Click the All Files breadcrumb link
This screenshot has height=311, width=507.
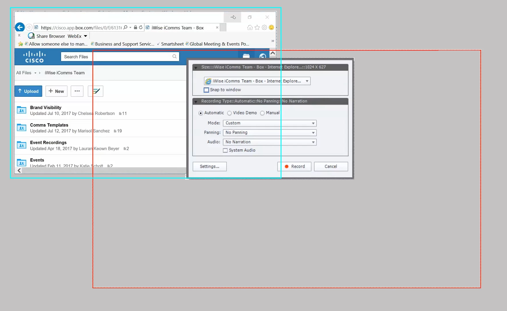click(x=24, y=73)
